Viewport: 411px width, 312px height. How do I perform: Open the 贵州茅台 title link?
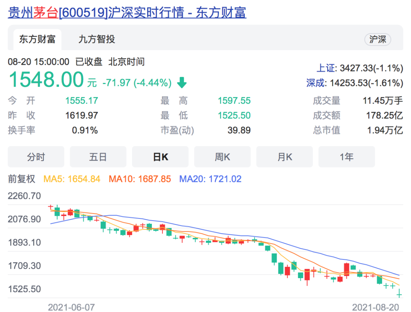pos(127,13)
